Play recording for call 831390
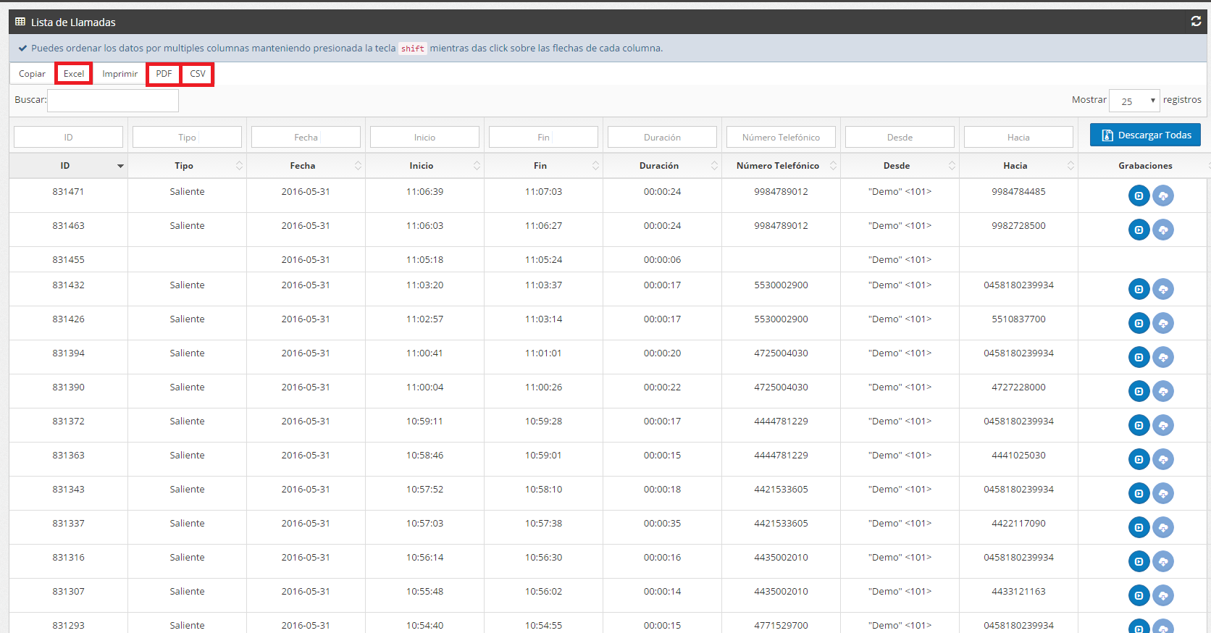Screen dimensions: 1211x633 pyautogui.click(x=1139, y=391)
